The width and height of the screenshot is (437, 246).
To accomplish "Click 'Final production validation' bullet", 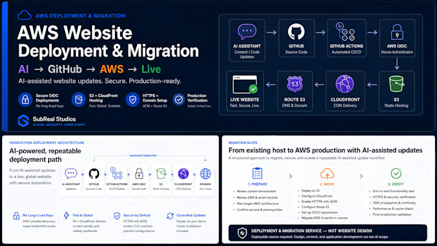I will coord(392,215).
